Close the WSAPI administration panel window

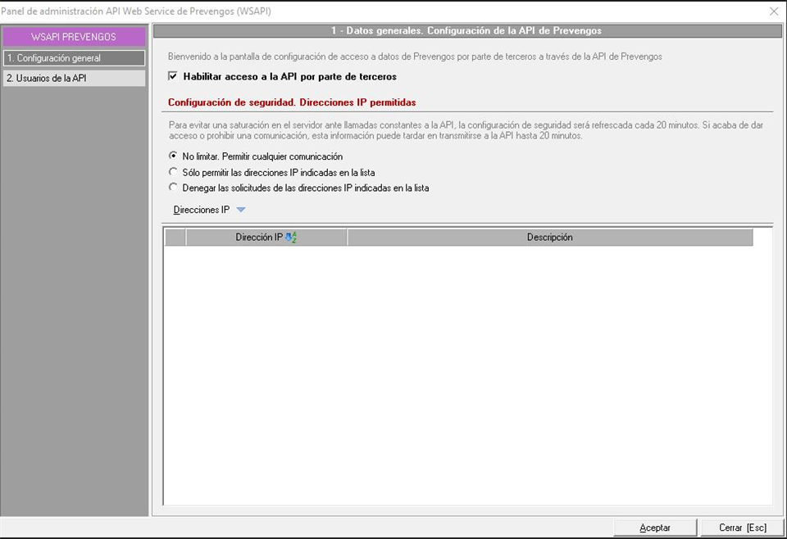point(774,11)
